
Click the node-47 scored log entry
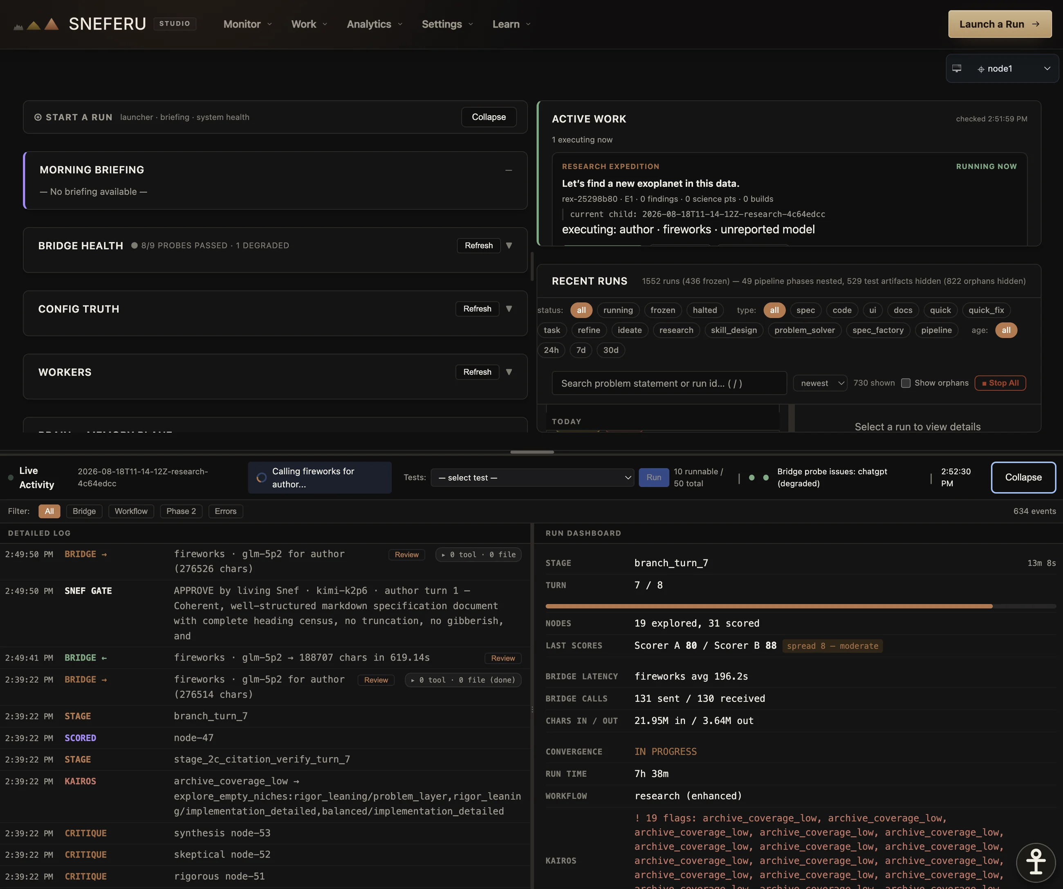265,738
